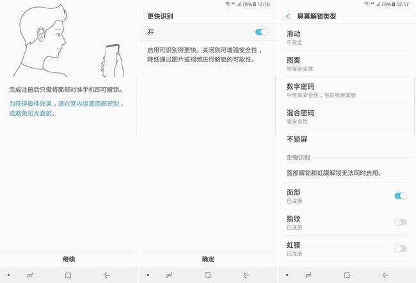Tap home icon on 屏幕解锁类型 screen's navigation bar
The width and height of the screenshot is (416, 283).
click(346, 275)
